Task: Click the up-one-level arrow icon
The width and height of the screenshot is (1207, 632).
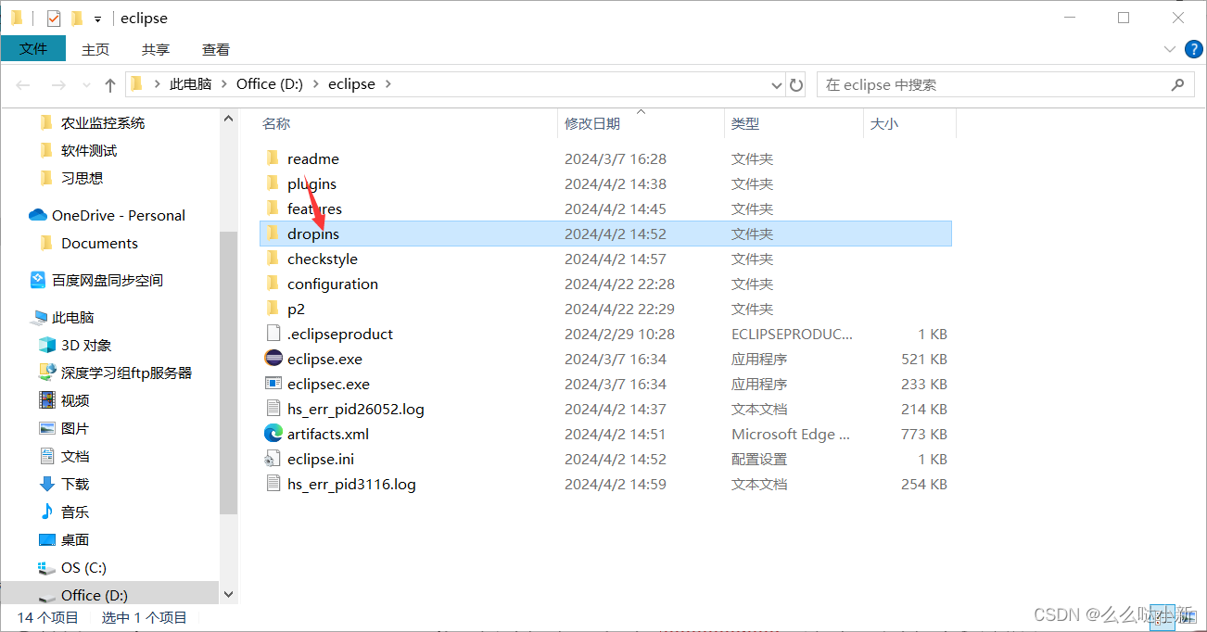Action: [x=109, y=84]
